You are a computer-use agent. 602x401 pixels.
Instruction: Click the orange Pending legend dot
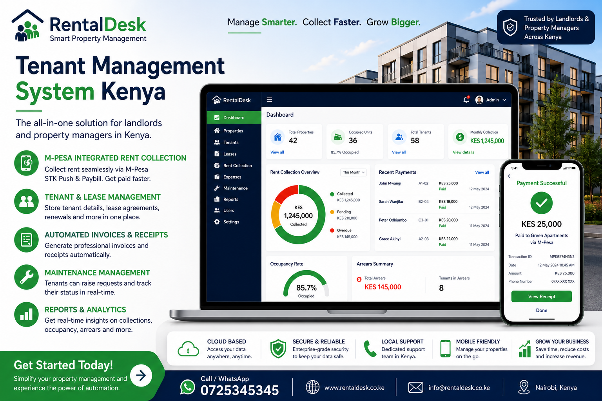pyautogui.click(x=332, y=212)
